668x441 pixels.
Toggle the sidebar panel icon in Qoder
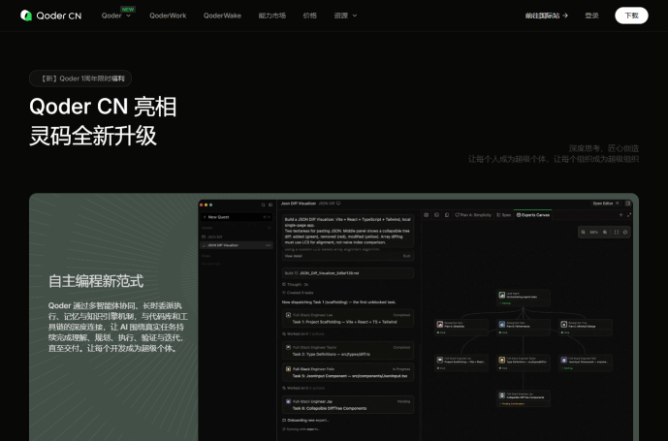click(270, 205)
